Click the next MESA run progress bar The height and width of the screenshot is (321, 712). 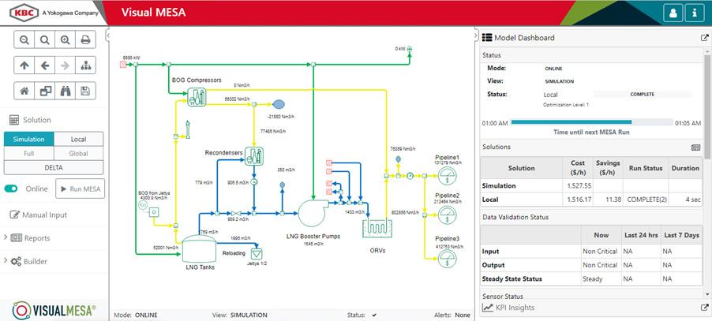click(x=591, y=122)
